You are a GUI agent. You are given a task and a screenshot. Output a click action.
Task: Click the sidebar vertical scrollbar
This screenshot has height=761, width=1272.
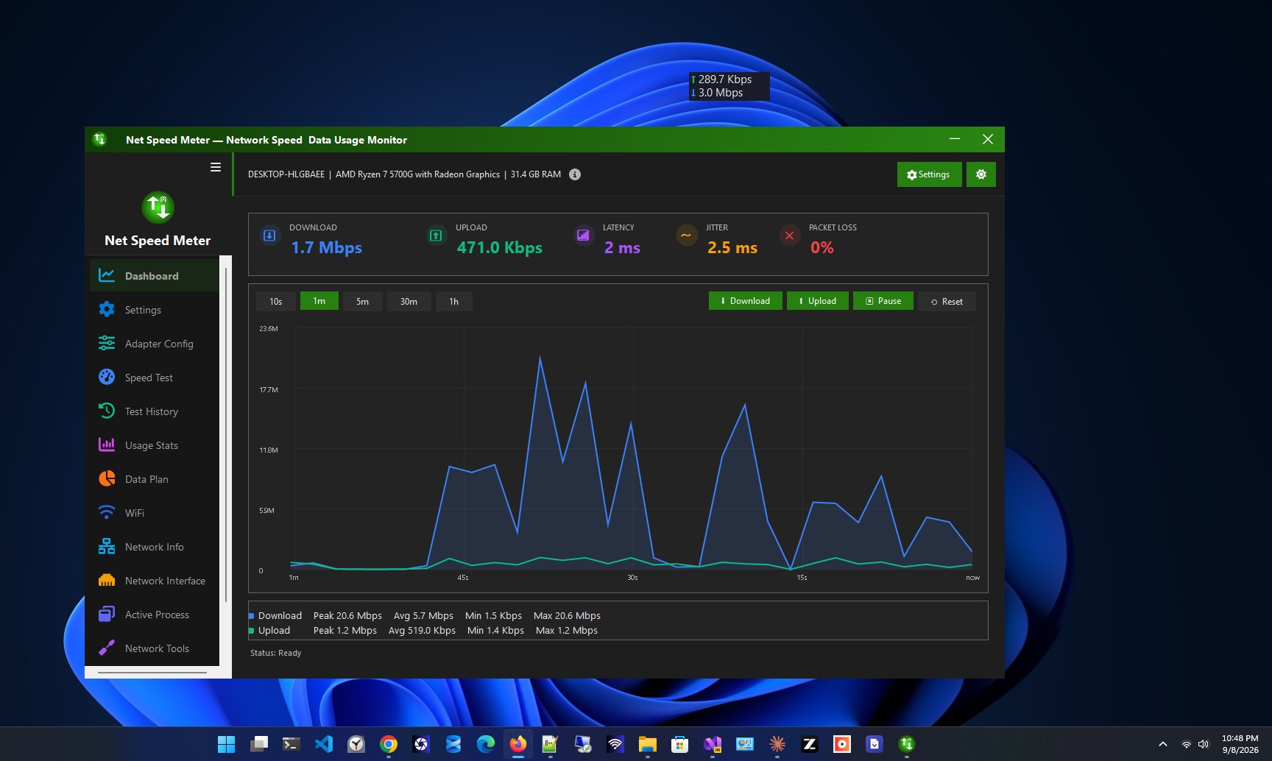pos(226,434)
